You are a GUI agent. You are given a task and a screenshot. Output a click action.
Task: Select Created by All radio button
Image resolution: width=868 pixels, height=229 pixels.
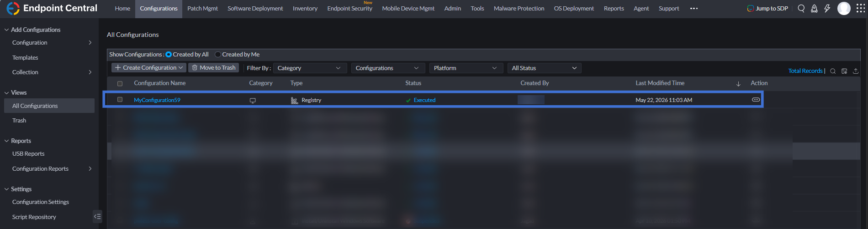coord(169,54)
